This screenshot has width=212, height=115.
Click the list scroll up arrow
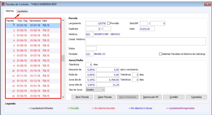[63, 21]
